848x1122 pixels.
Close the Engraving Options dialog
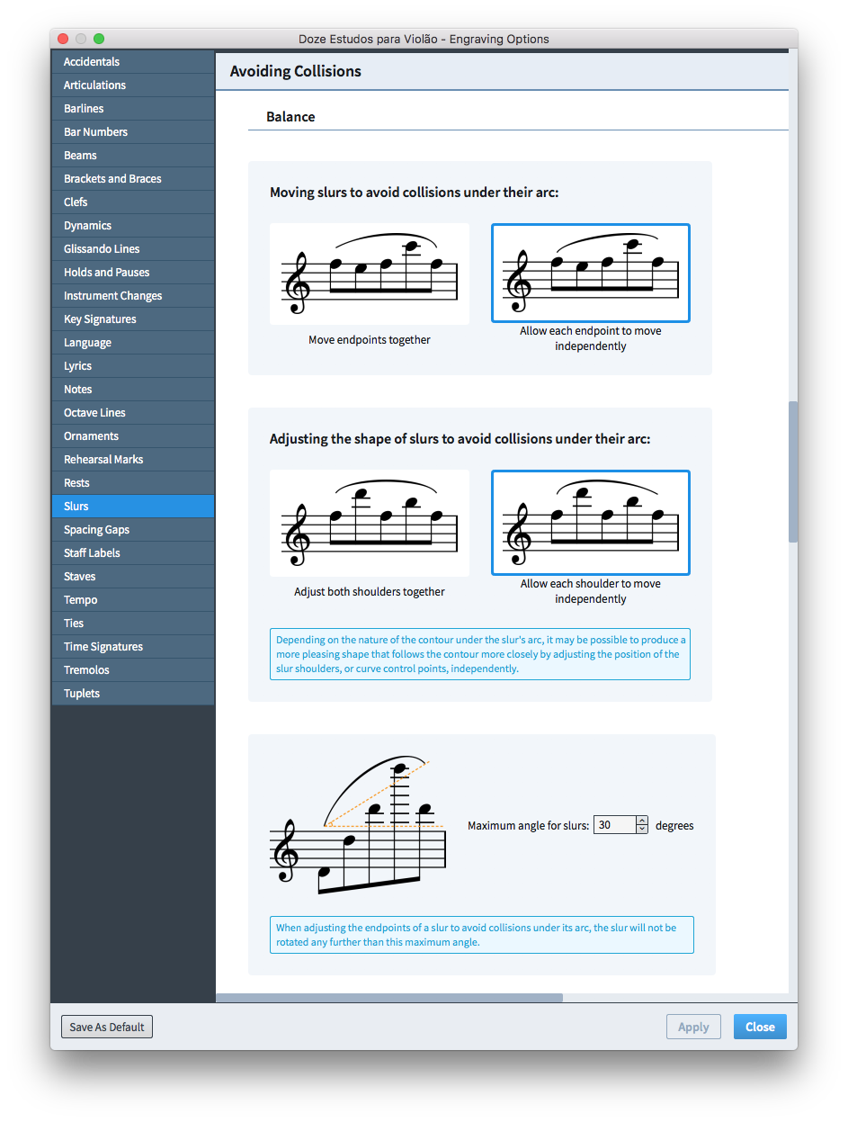point(760,1027)
